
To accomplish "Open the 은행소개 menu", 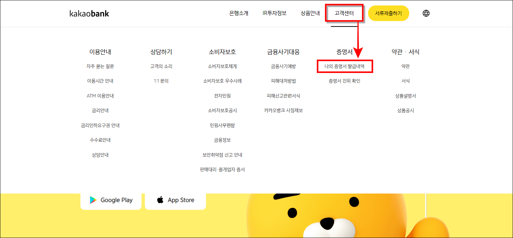I will coord(239,13).
